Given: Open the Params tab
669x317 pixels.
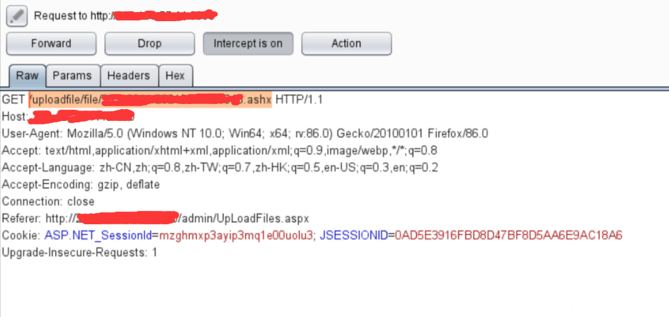Looking at the screenshot, I should [x=72, y=76].
